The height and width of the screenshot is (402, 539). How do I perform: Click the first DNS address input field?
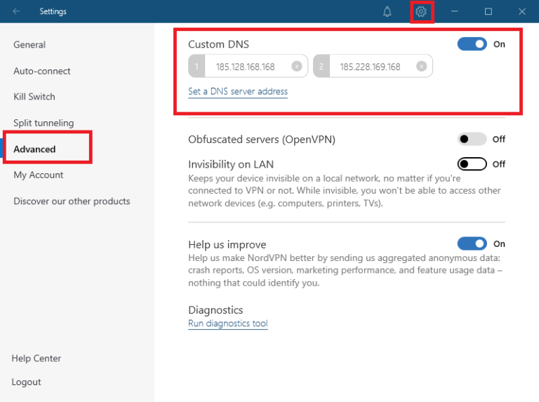[246, 67]
